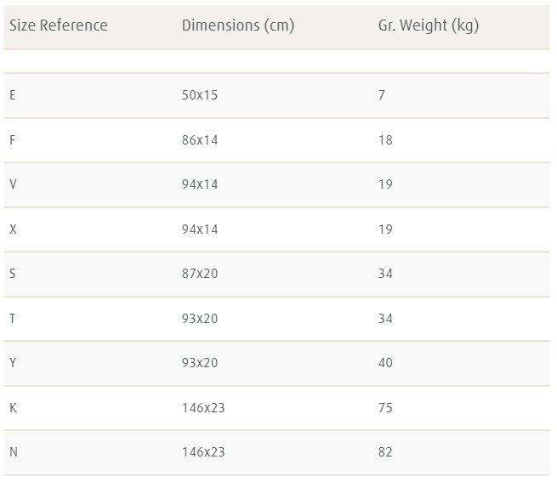Click weight value 7 in row E
557x482 pixels.
382,95
